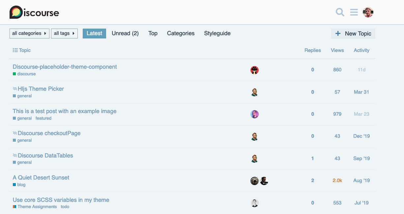This screenshot has width=404, height=214.
Task: Click the unlisted eye icon beside Discourse DataTables
Action: pyautogui.click(x=15, y=156)
